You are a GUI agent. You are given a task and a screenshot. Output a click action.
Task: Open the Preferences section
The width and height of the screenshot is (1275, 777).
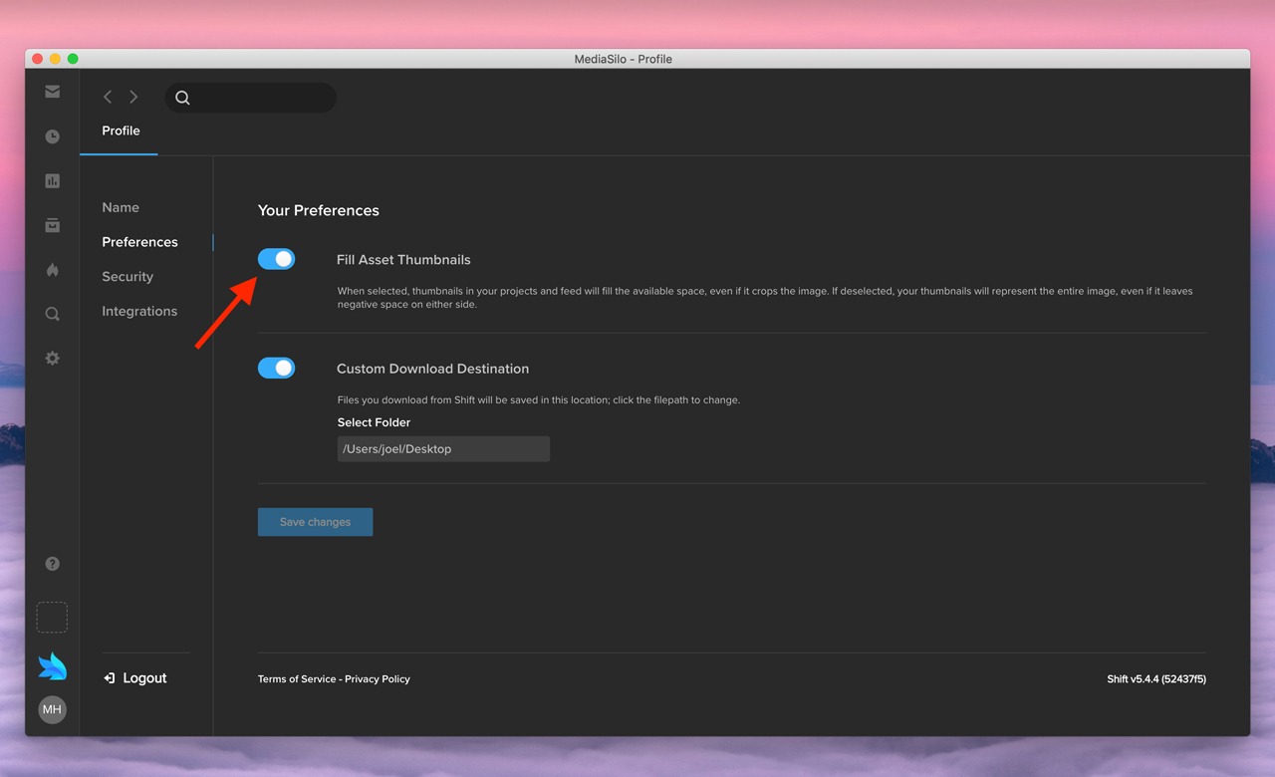(x=139, y=242)
